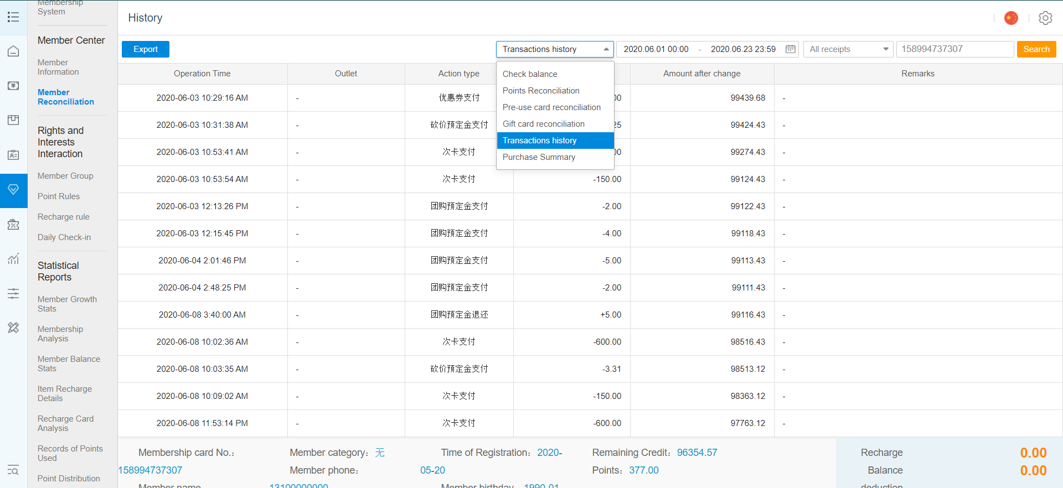Open Membership Analysis report
Screen dimensions: 1063x488
click(x=60, y=334)
